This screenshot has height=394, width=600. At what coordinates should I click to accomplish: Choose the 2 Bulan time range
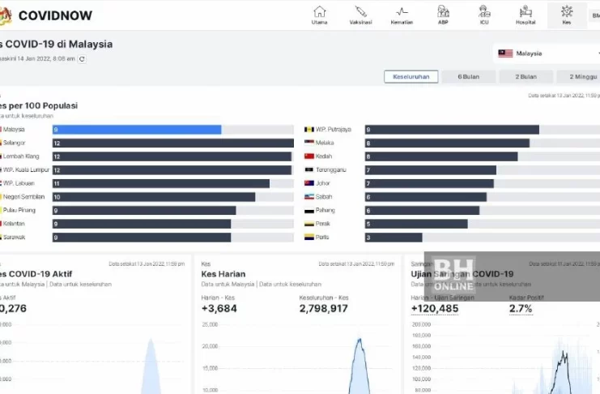pos(526,77)
